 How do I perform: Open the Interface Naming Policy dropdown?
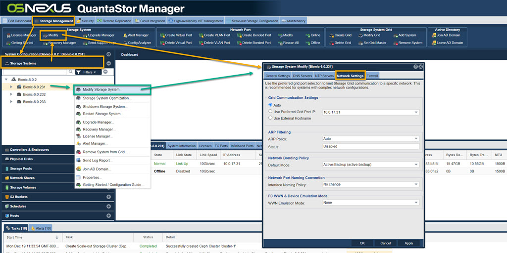[x=416, y=185]
